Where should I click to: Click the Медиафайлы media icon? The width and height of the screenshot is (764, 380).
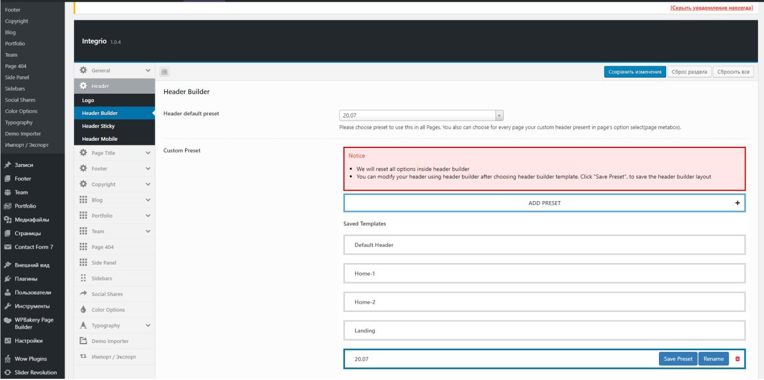(8, 220)
